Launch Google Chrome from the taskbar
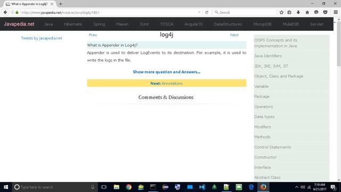Viewport: 341px width, 192px height. point(129,187)
